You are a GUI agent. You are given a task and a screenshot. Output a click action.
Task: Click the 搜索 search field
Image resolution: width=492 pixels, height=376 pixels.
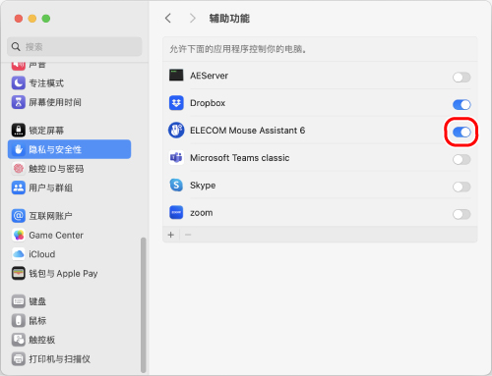[75, 47]
